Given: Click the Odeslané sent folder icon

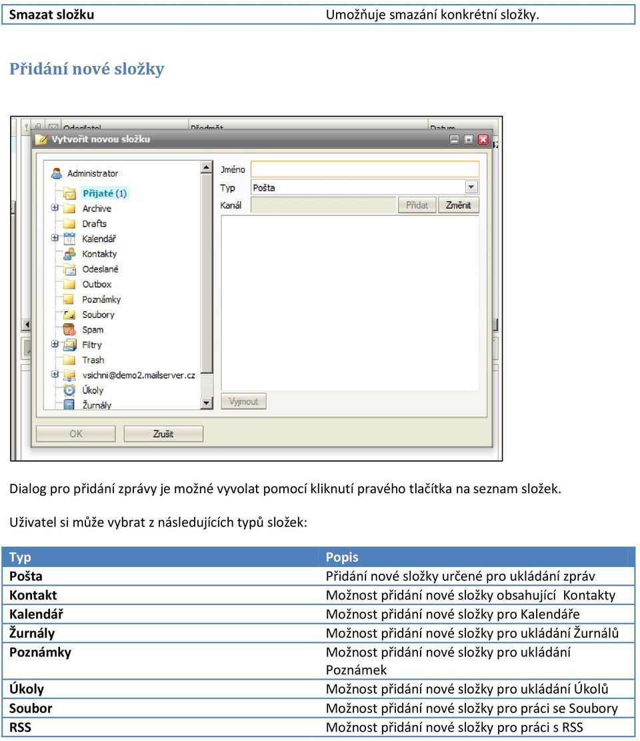Looking at the screenshot, I should coord(69,269).
